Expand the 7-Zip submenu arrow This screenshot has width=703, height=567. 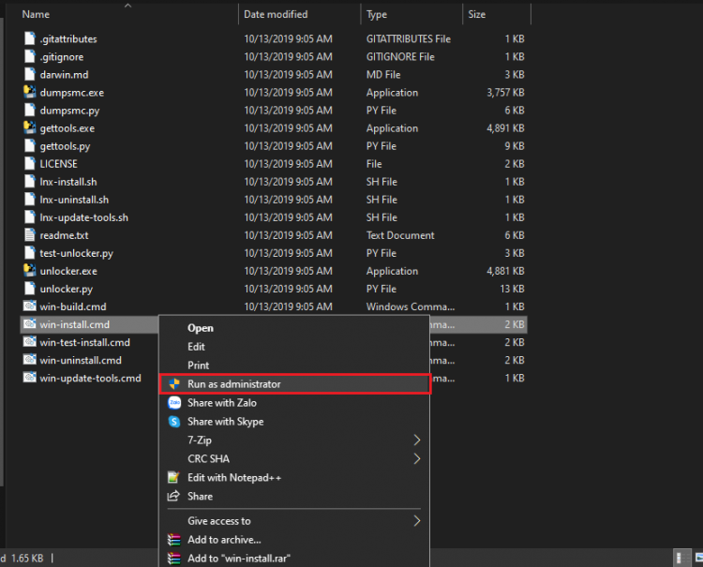click(x=417, y=440)
